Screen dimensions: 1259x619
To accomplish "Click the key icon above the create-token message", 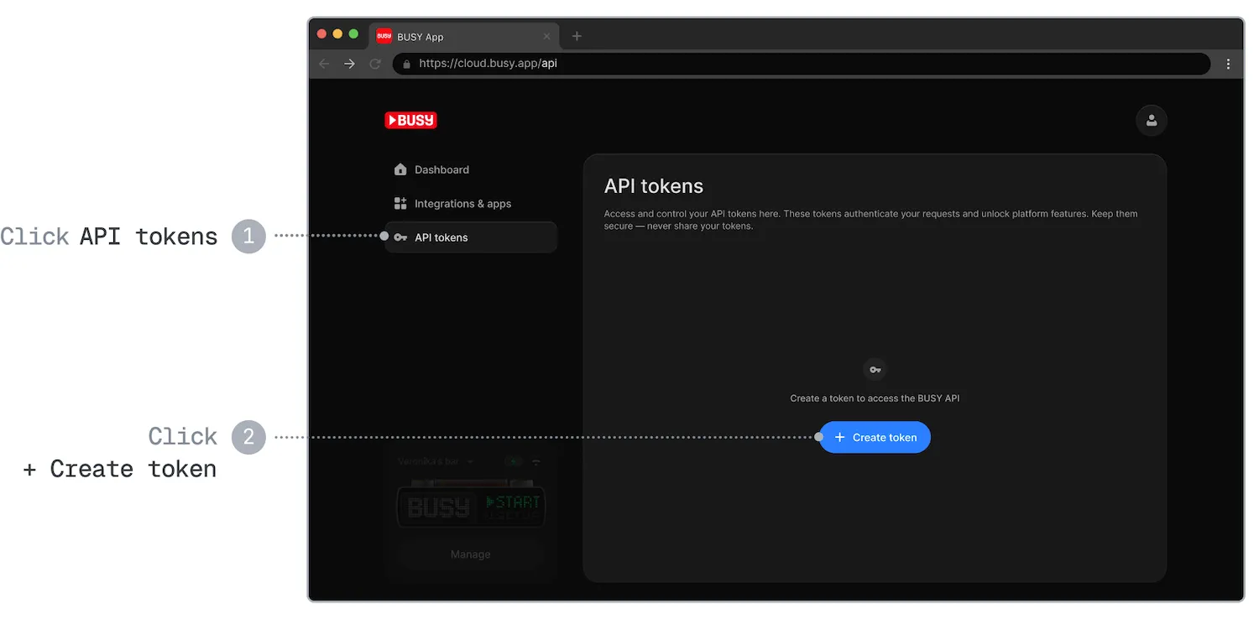I will coord(875,370).
